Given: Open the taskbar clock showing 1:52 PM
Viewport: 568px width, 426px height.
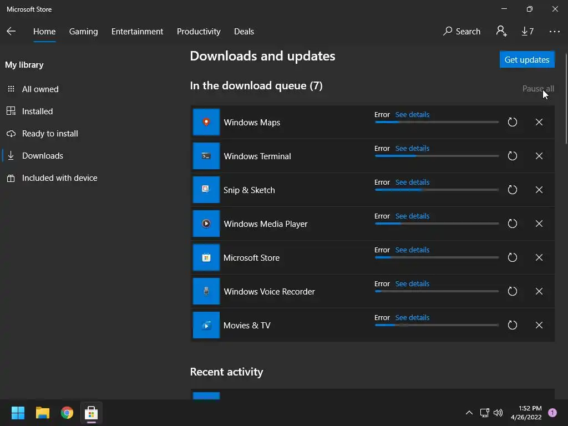Looking at the screenshot, I should point(526,413).
